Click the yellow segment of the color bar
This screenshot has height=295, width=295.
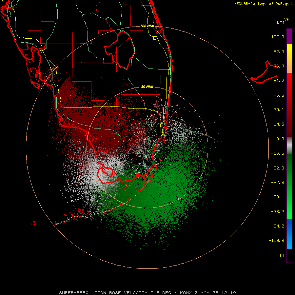point(289,58)
